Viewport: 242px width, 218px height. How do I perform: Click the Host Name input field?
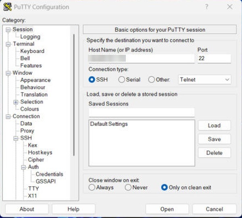(x=142, y=58)
